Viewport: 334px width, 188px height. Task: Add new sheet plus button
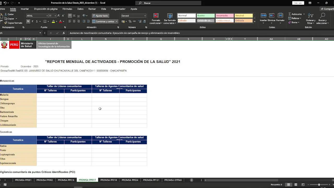tap(192, 180)
